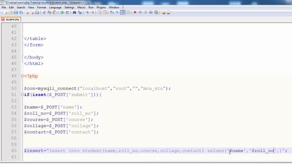The image size is (292, 164).
Task: Click the $insert query on line 60
Action: [156, 151]
